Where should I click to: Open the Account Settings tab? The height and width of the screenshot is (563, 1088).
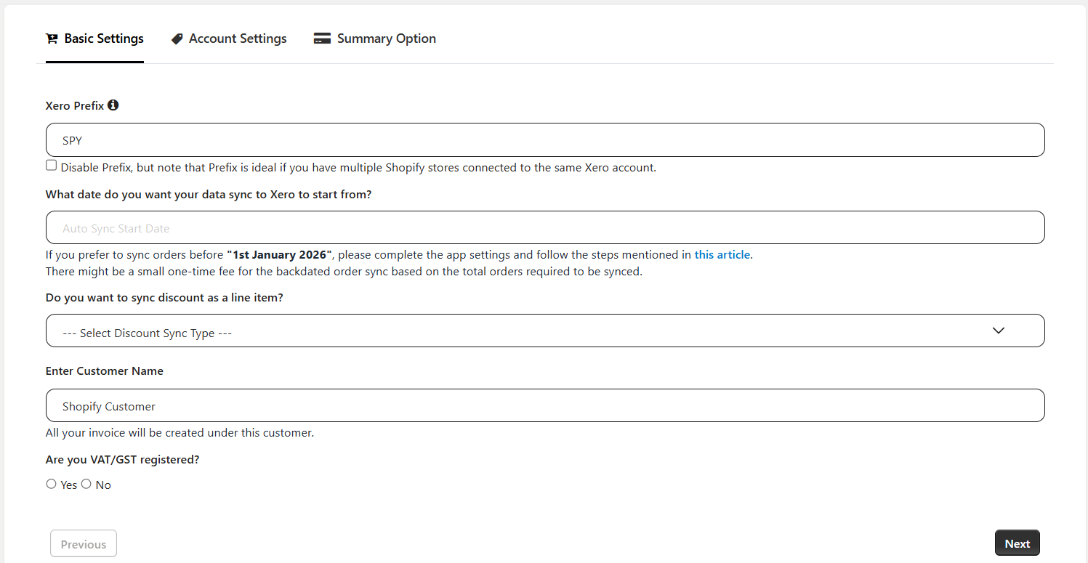click(x=237, y=39)
